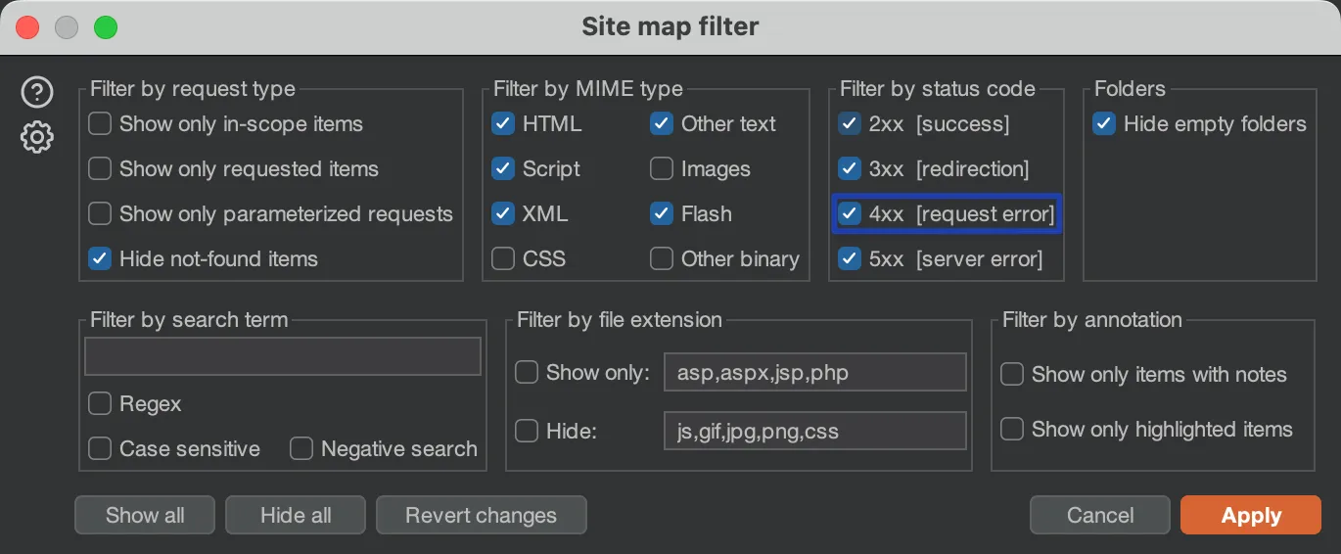Click the Show only file extension field
The height and width of the screenshot is (554, 1341).
[814, 373]
